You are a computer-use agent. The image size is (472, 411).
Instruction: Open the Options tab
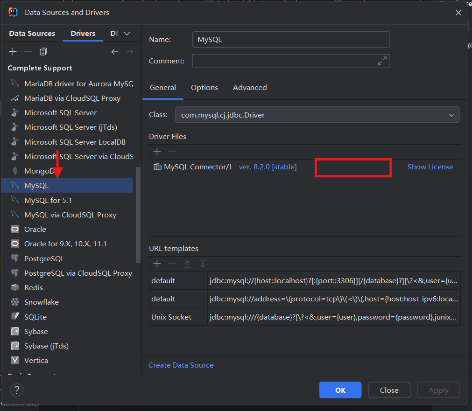pyautogui.click(x=204, y=88)
